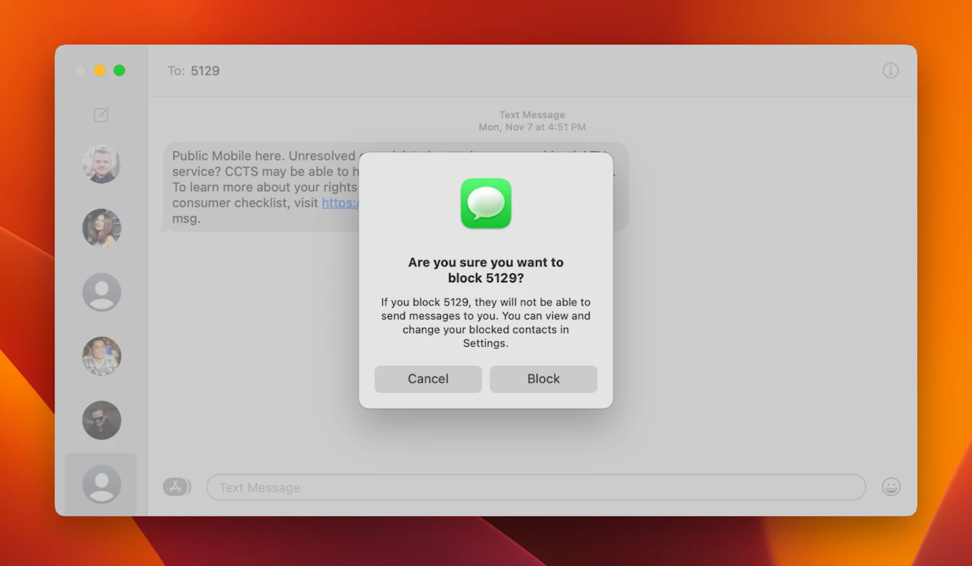Viewport: 972px width, 566px height.
Task: Click the conversation info icon
Action: pos(890,70)
